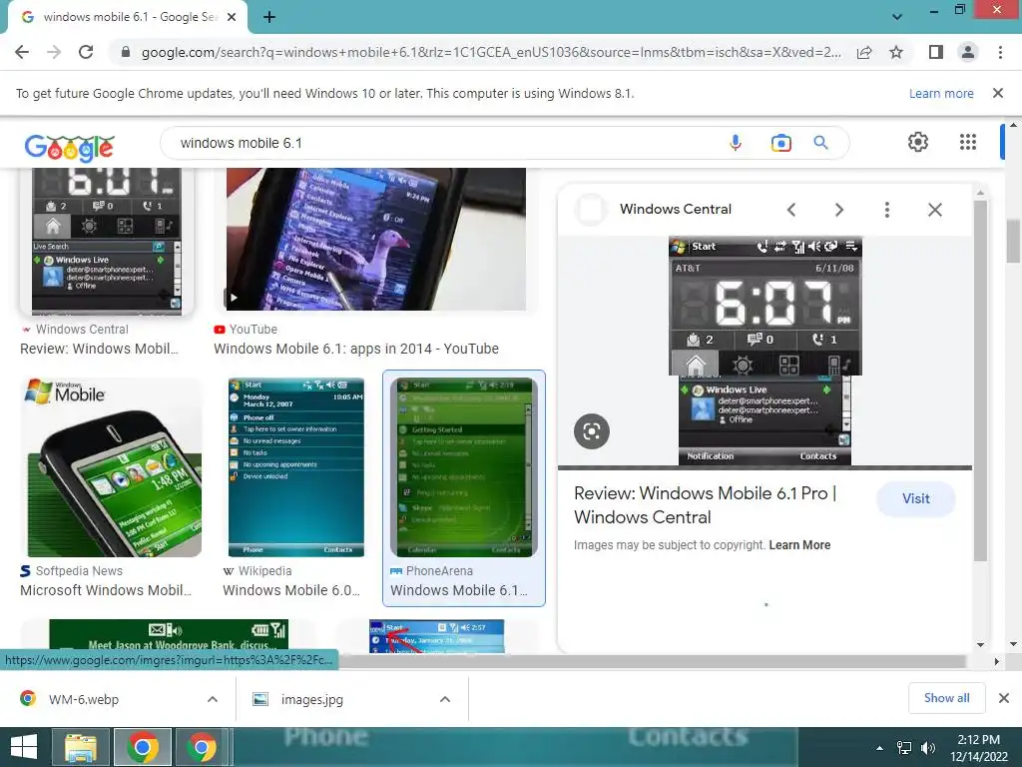Image resolution: width=1022 pixels, height=767 pixels.
Task: Go back to the previous page
Action: pyautogui.click(x=22, y=52)
